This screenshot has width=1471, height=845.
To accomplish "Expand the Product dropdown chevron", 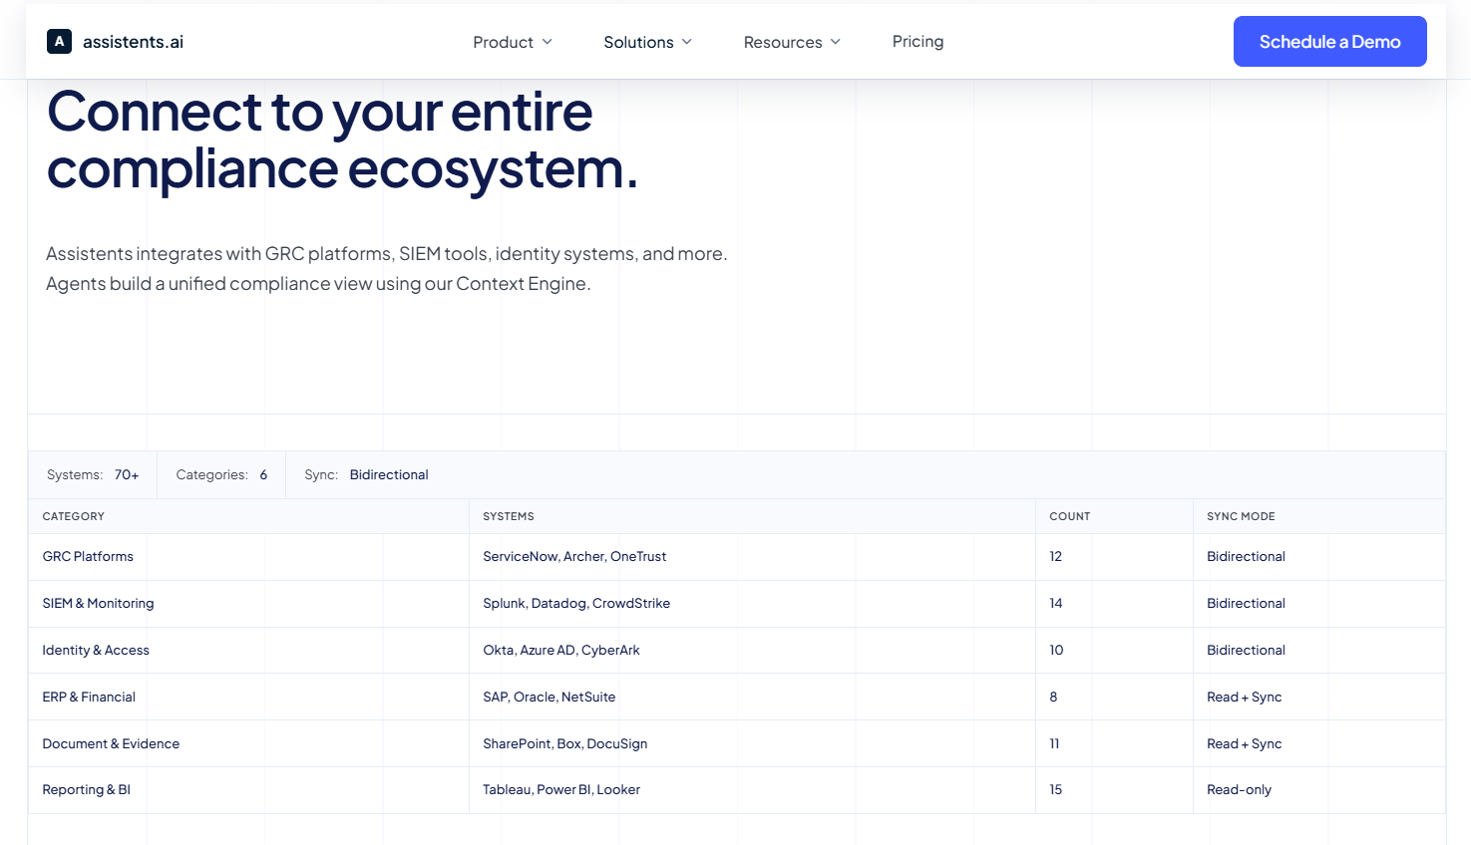I will pyautogui.click(x=547, y=42).
